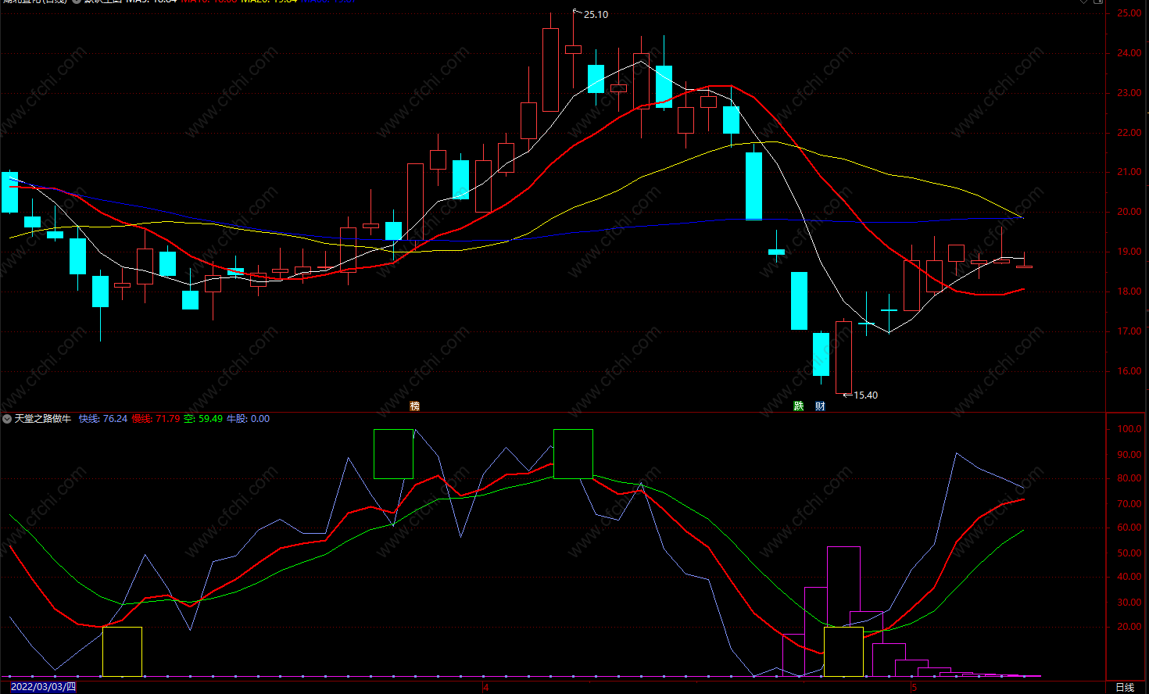Click the 牛股: 0.00 value
The width and height of the screenshot is (1149, 694).
click(x=248, y=419)
